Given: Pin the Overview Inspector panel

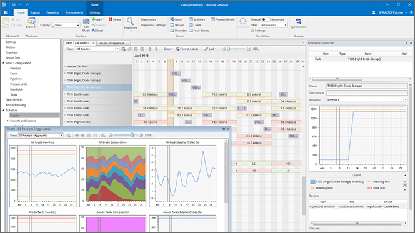Looking at the screenshot, I should coord(406,43).
